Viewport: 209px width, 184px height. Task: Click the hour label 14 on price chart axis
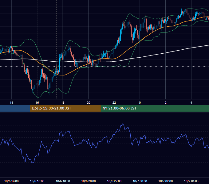pos(11,103)
